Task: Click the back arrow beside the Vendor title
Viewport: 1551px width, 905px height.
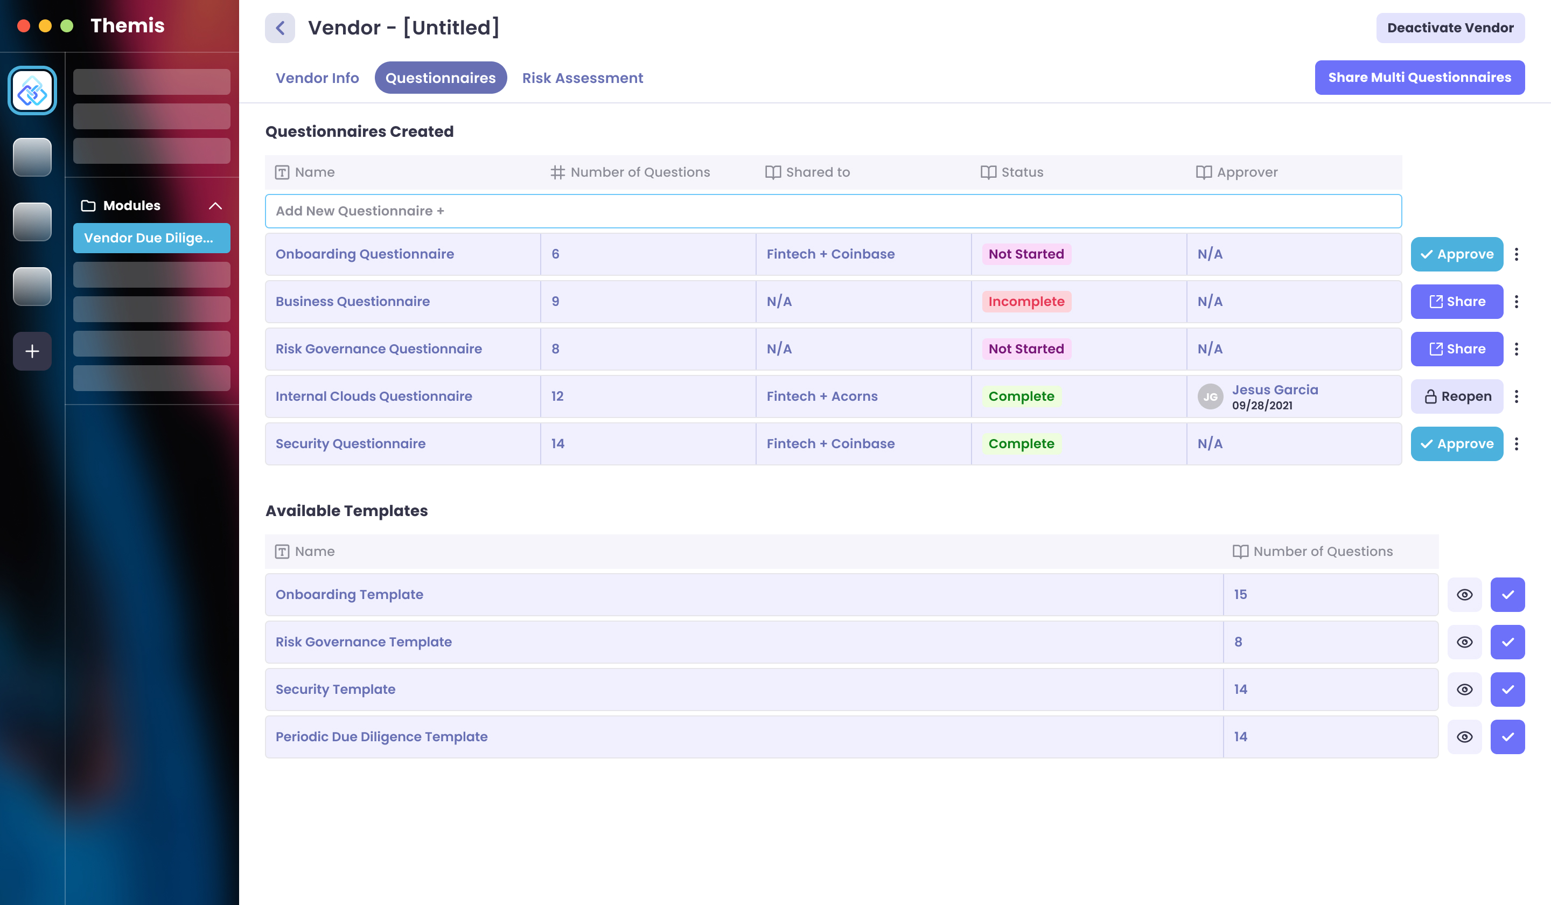Action: click(x=280, y=27)
